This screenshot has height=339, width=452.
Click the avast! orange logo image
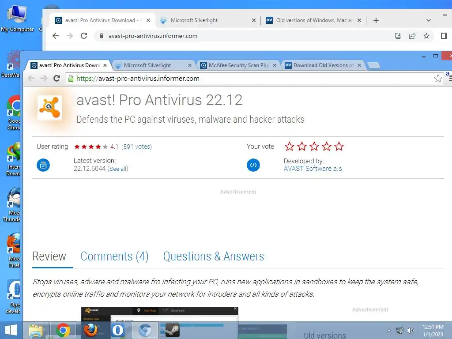(50, 108)
